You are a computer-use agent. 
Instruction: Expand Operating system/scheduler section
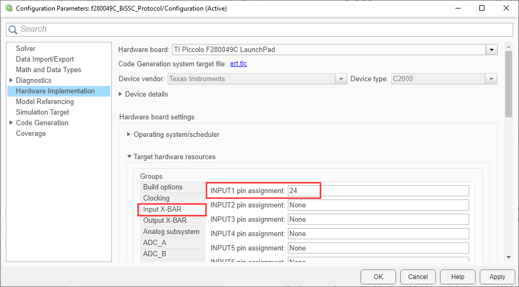129,134
